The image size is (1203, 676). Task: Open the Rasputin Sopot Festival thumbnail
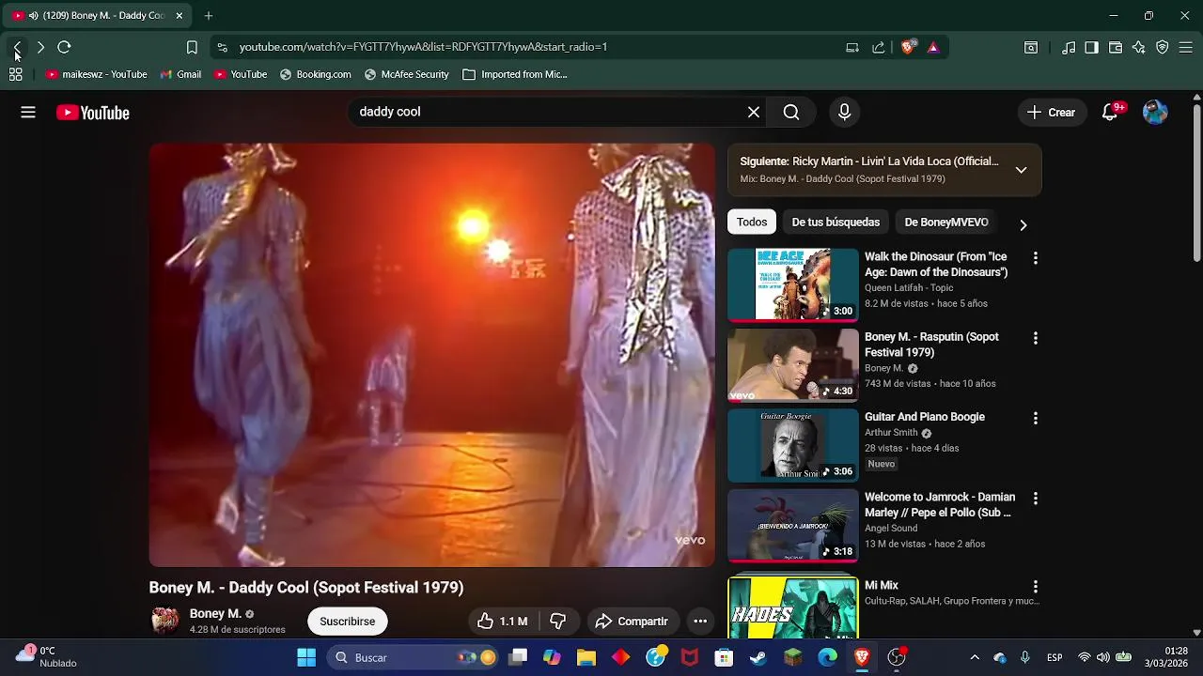pos(793,365)
